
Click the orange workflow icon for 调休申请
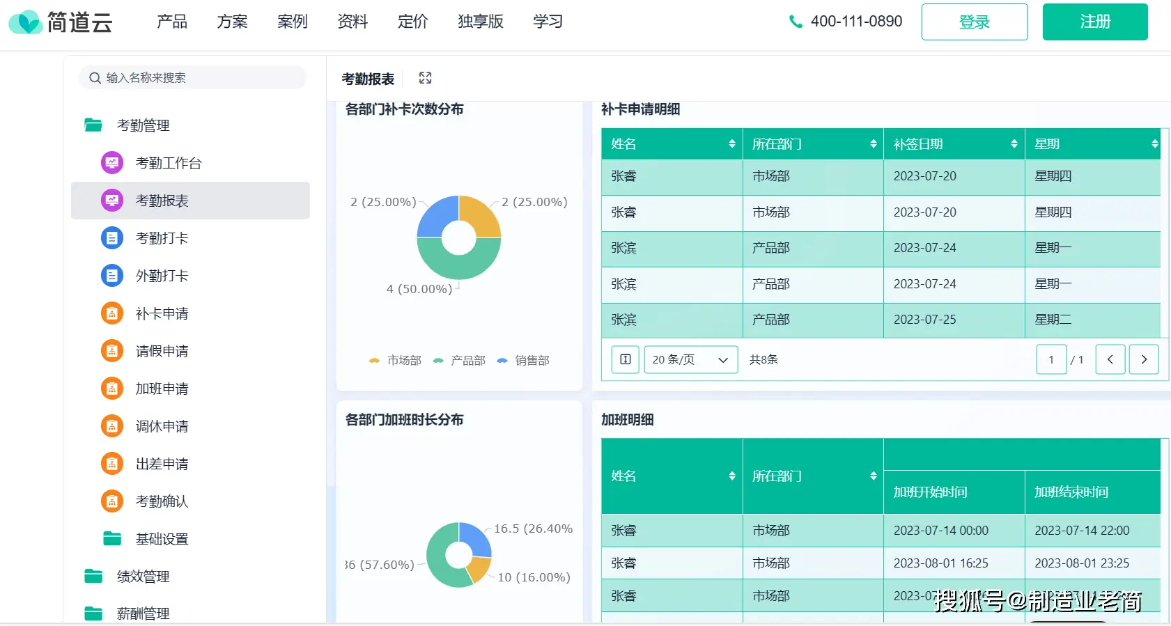pos(112,426)
